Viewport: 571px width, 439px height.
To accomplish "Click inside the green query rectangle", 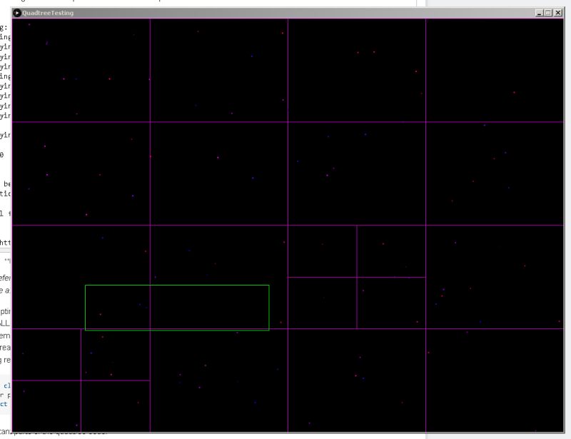I will (x=178, y=307).
